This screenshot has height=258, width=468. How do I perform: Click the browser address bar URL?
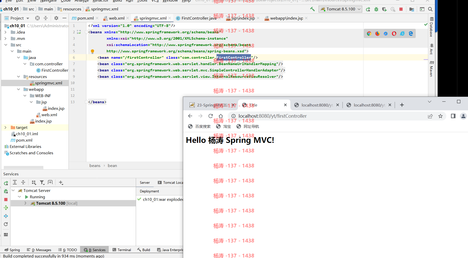point(272,116)
